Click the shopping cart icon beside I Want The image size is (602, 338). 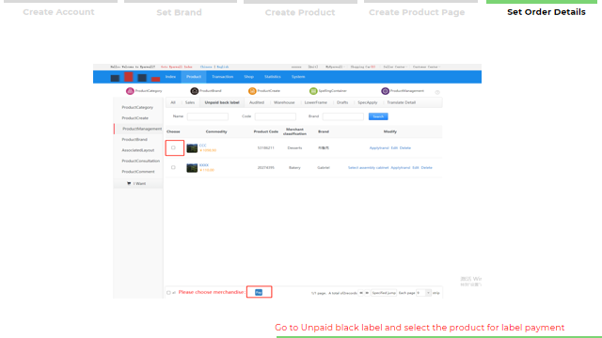pyautogui.click(x=129, y=184)
